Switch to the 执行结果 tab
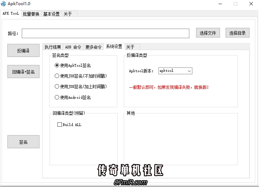This screenshot has height=187, width=259. [53, 47]
